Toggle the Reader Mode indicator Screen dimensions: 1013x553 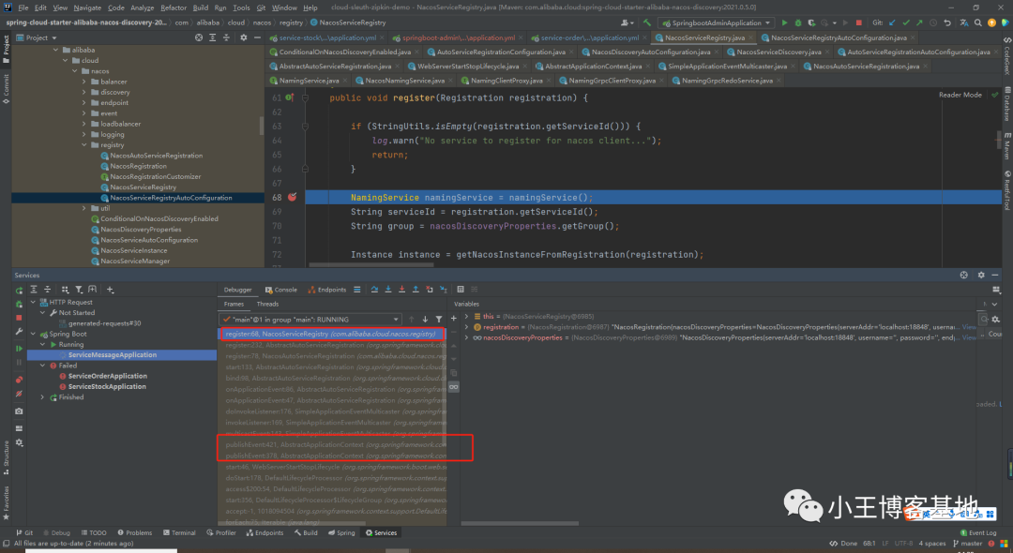(x=960, y=95)
